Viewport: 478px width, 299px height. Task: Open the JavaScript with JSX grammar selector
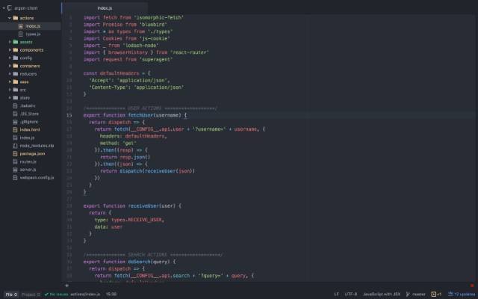point(382,294)
